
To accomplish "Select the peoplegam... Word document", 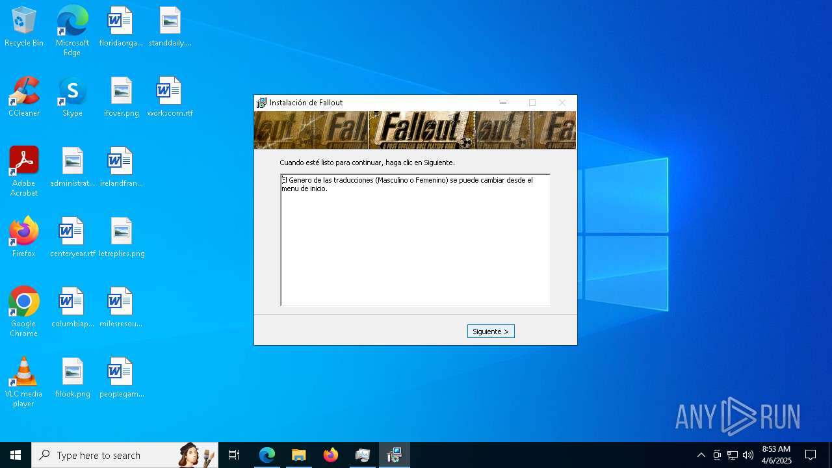I will [x=121, y=378].
